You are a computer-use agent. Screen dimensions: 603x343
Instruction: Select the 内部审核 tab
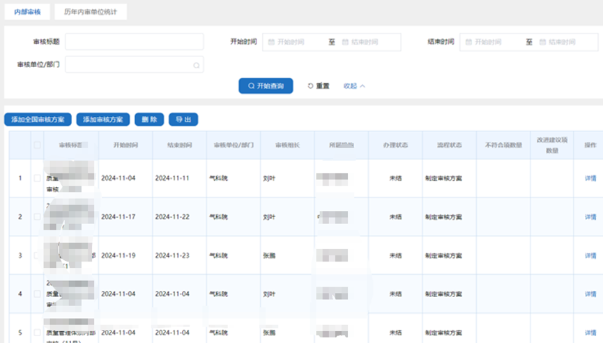point(28,12)
